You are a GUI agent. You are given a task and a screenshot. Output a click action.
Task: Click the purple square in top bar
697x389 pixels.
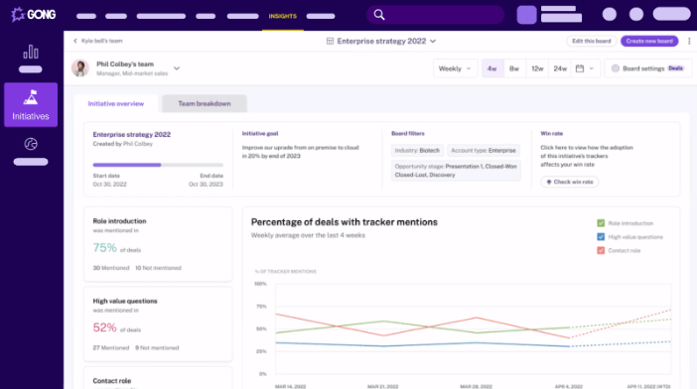click(526, 15)
